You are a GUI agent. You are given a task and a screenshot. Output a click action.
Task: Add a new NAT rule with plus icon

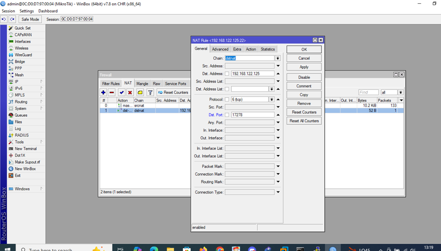pos(103,92)
